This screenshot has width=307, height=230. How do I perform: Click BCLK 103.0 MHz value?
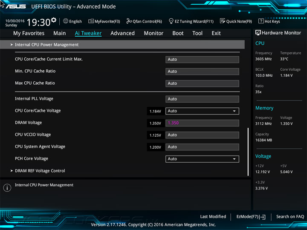point(264,75)
